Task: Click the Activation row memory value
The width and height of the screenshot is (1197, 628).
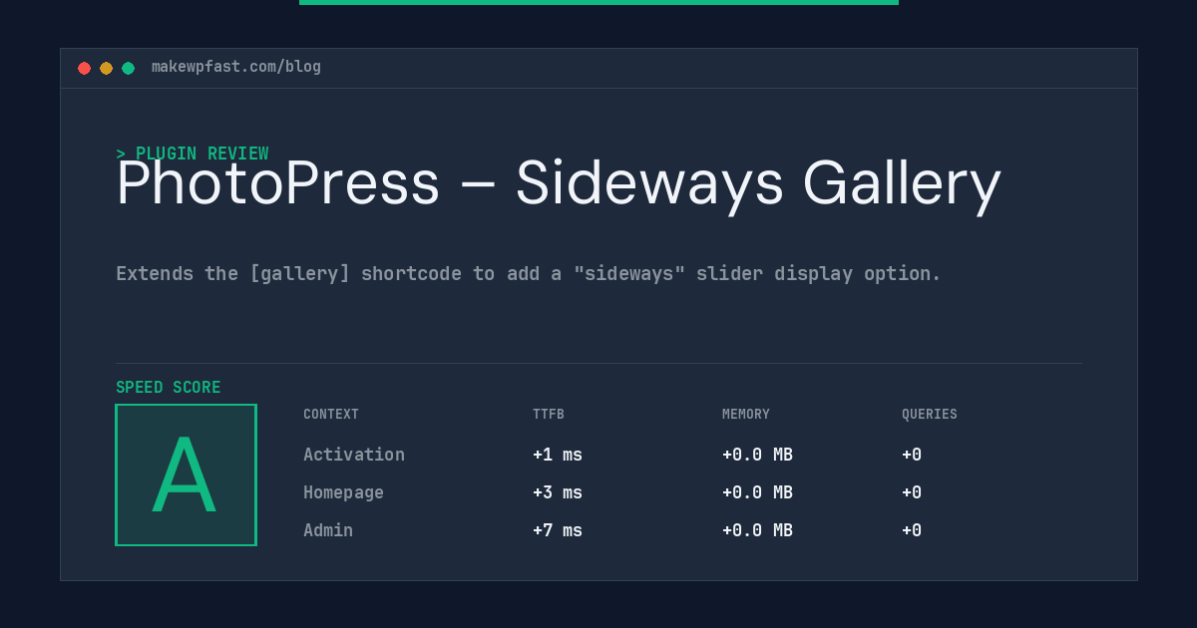Action: click(757, 455)
